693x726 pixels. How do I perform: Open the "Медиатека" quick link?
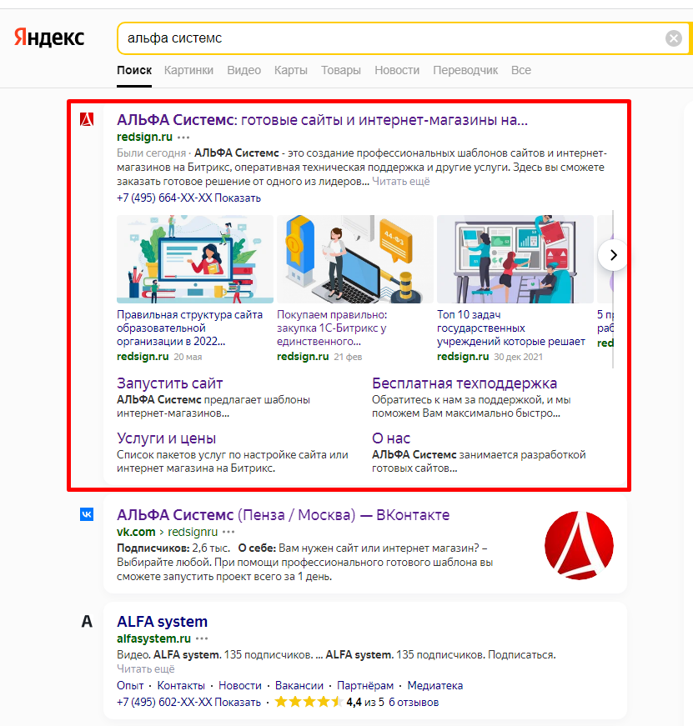435,686
